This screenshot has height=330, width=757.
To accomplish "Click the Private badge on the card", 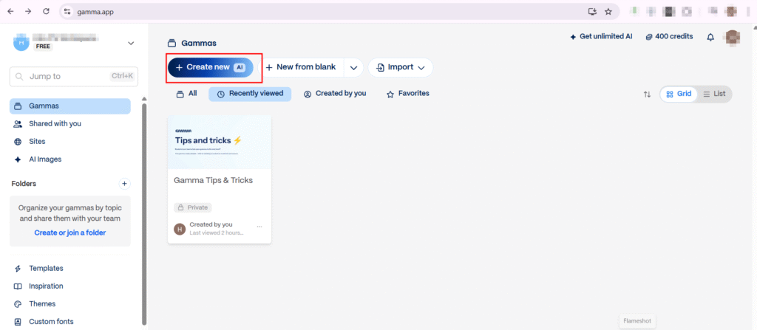I will [193, 207].
